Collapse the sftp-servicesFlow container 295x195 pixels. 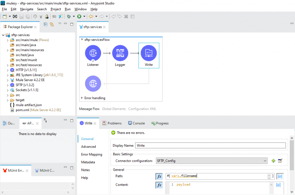[x=82, y=40]
